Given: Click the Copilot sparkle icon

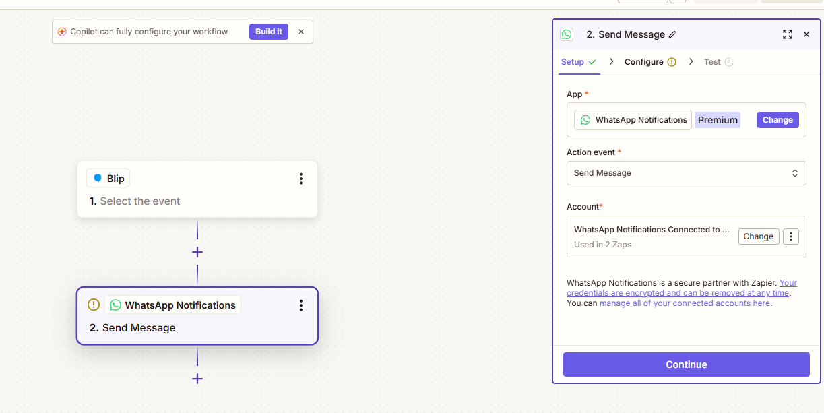Looking at the screenshot, I should (62, 32).
